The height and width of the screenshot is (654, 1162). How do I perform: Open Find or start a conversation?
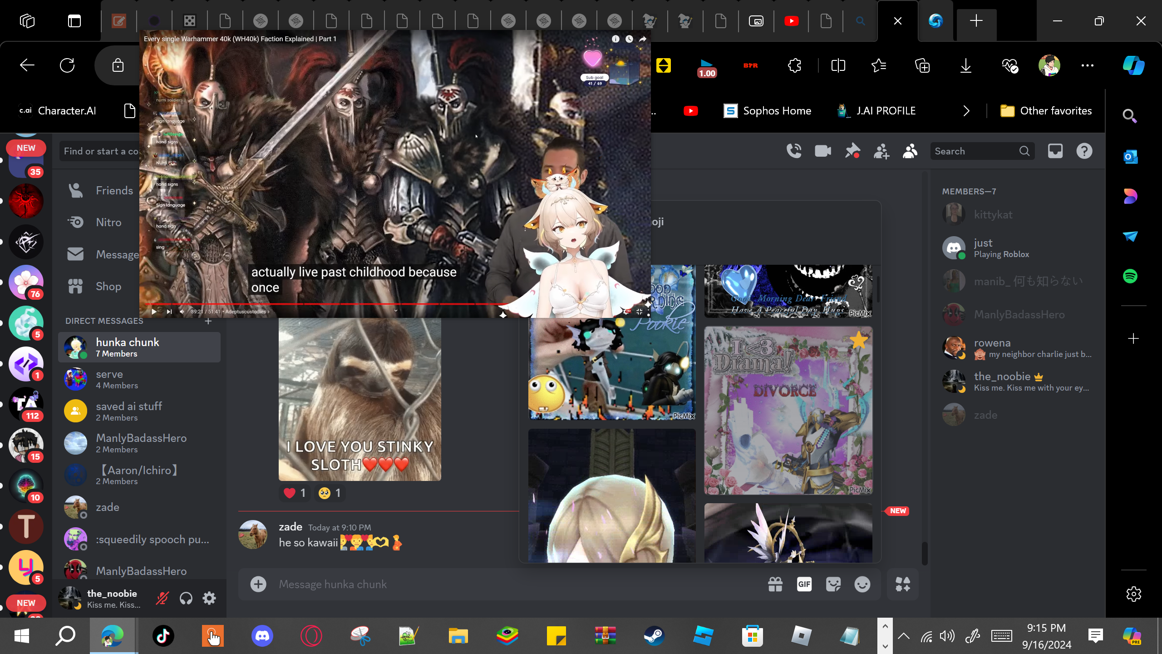pyautogui.click(x=100, y=151)
